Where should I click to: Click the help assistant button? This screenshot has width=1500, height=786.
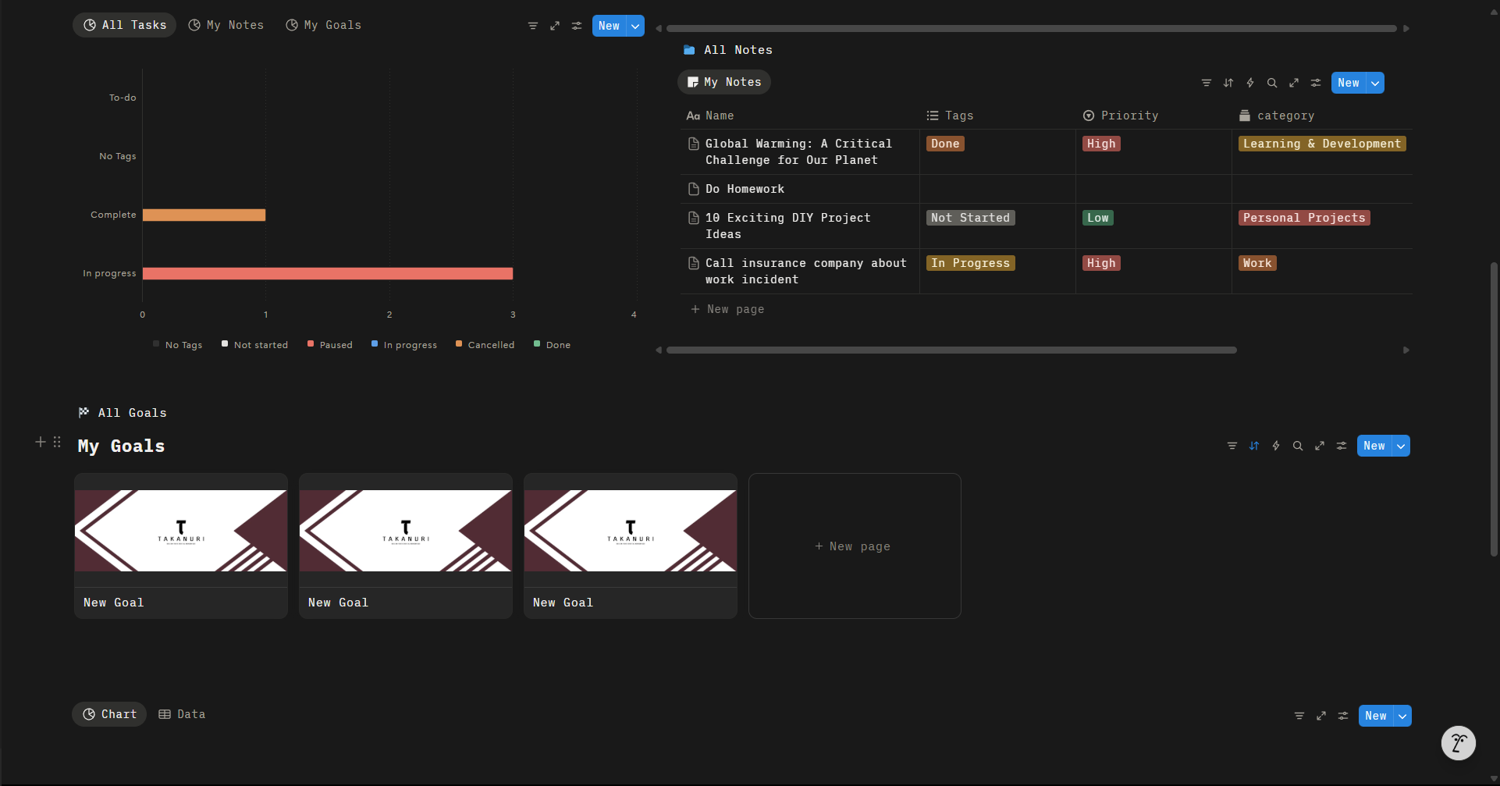tap(1458, 743)
